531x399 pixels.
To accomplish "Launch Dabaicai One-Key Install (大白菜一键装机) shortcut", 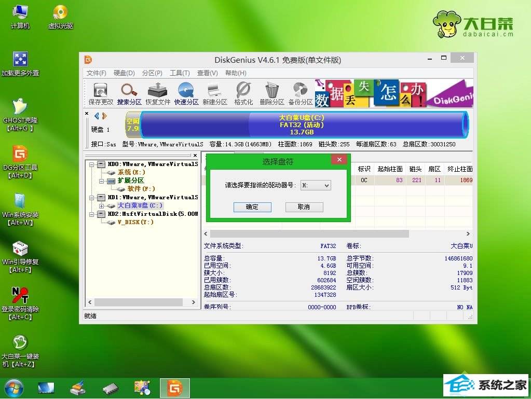I will pyautogui.click(x=20, y=351).
